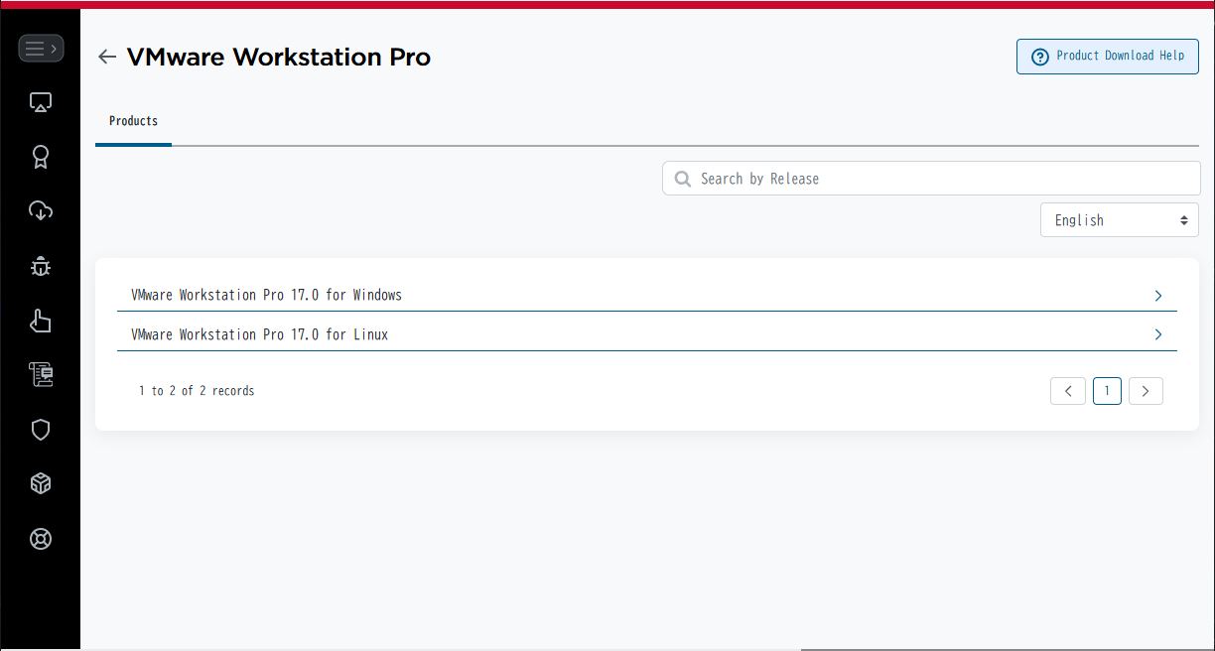The width and height of the screenshot is (1215, 651).
Task: Expand VMware Workstation Pro 17.0 for Linux
Action: pos(646,334)
